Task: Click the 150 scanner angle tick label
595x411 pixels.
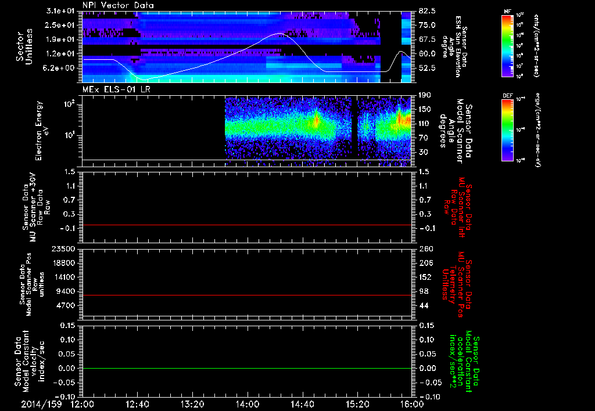Action: [x=425, y=110]
